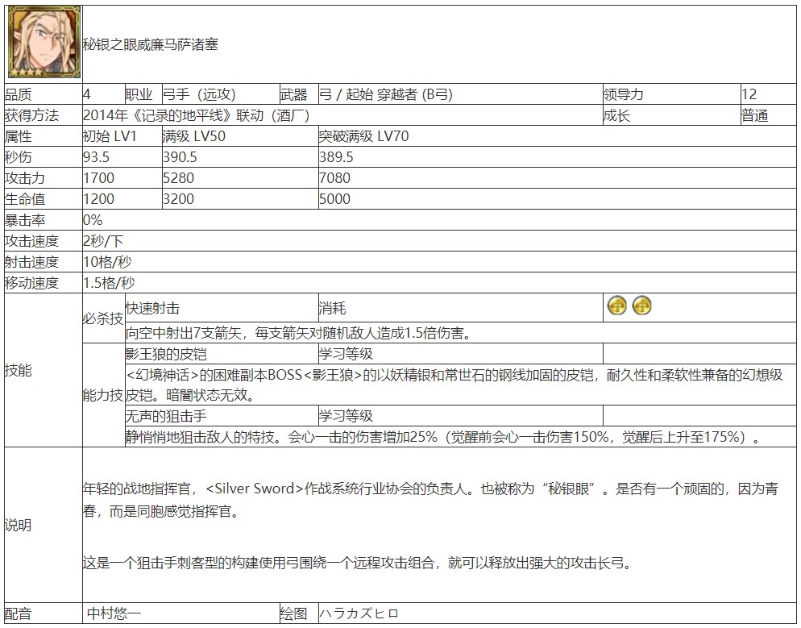Click the 消耗 label
Screen dimensions: 801x628
[x=333, y=308]
